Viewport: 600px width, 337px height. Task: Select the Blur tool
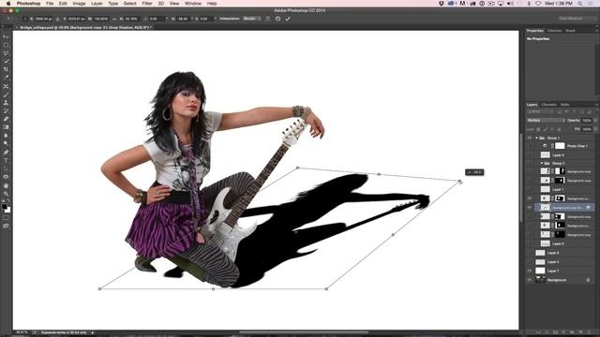tap(6, 135)
